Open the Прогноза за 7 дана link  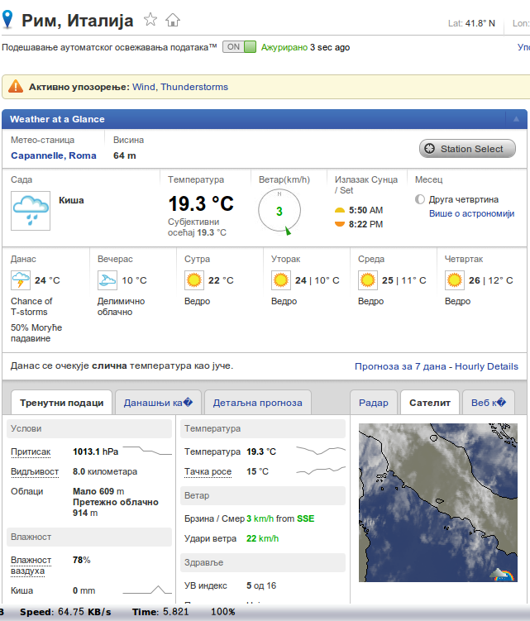pos(400,366)
